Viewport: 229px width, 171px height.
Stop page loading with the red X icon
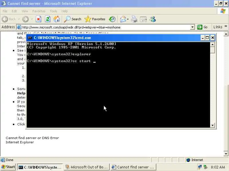tap(38, 19)
